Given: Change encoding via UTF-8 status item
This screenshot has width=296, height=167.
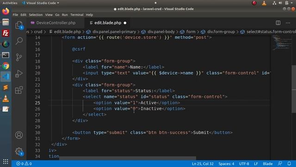Looking at the screenshot, I should point(244,164).
